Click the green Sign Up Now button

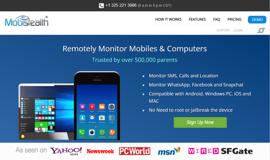[x=200, y=122]
